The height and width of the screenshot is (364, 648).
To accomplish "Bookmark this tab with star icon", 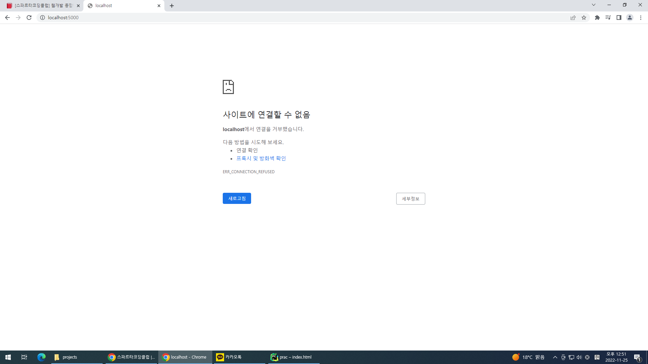I will [584, 18].
